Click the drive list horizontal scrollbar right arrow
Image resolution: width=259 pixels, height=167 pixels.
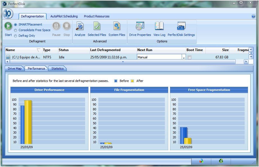pos(246,62)
